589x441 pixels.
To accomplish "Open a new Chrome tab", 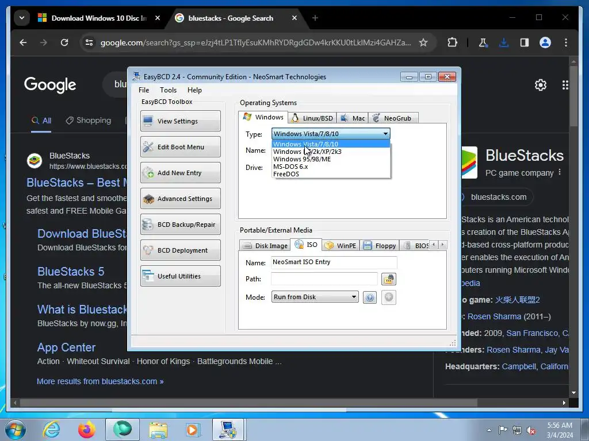I will [315, 18].
